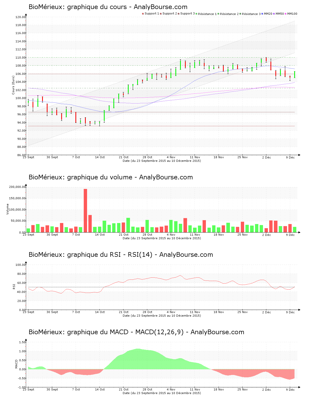Click the '106.00' price axis value
The width and height of the screenshot is (310, 400).
20,74
